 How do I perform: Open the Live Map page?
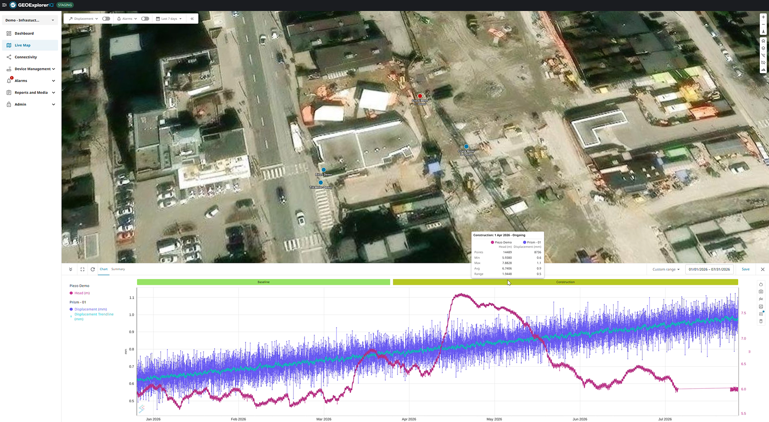(x=30, y=45)
